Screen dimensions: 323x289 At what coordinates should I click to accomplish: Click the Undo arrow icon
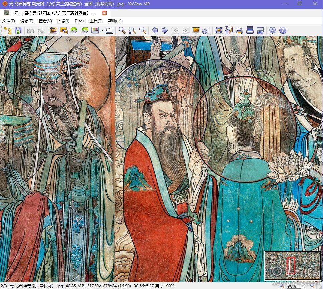point(31,31)
